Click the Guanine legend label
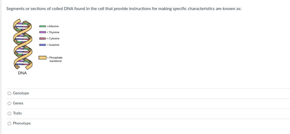 pyautogui.click(x=54, y=45)
